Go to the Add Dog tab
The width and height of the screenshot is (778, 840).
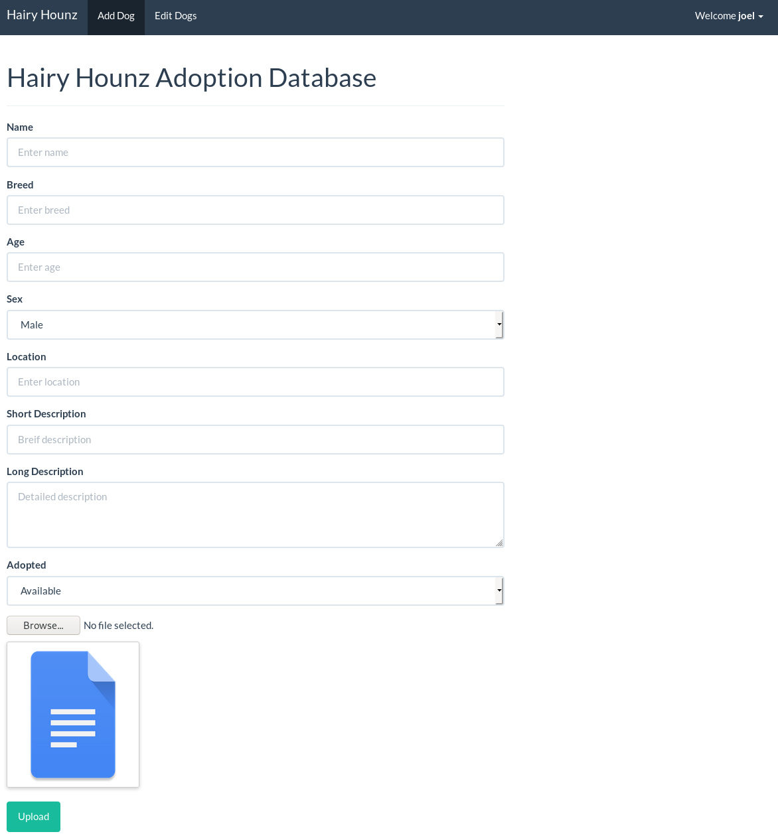(116, 16)
